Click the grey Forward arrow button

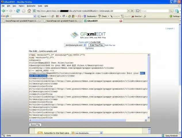click(x=11, y=11)
